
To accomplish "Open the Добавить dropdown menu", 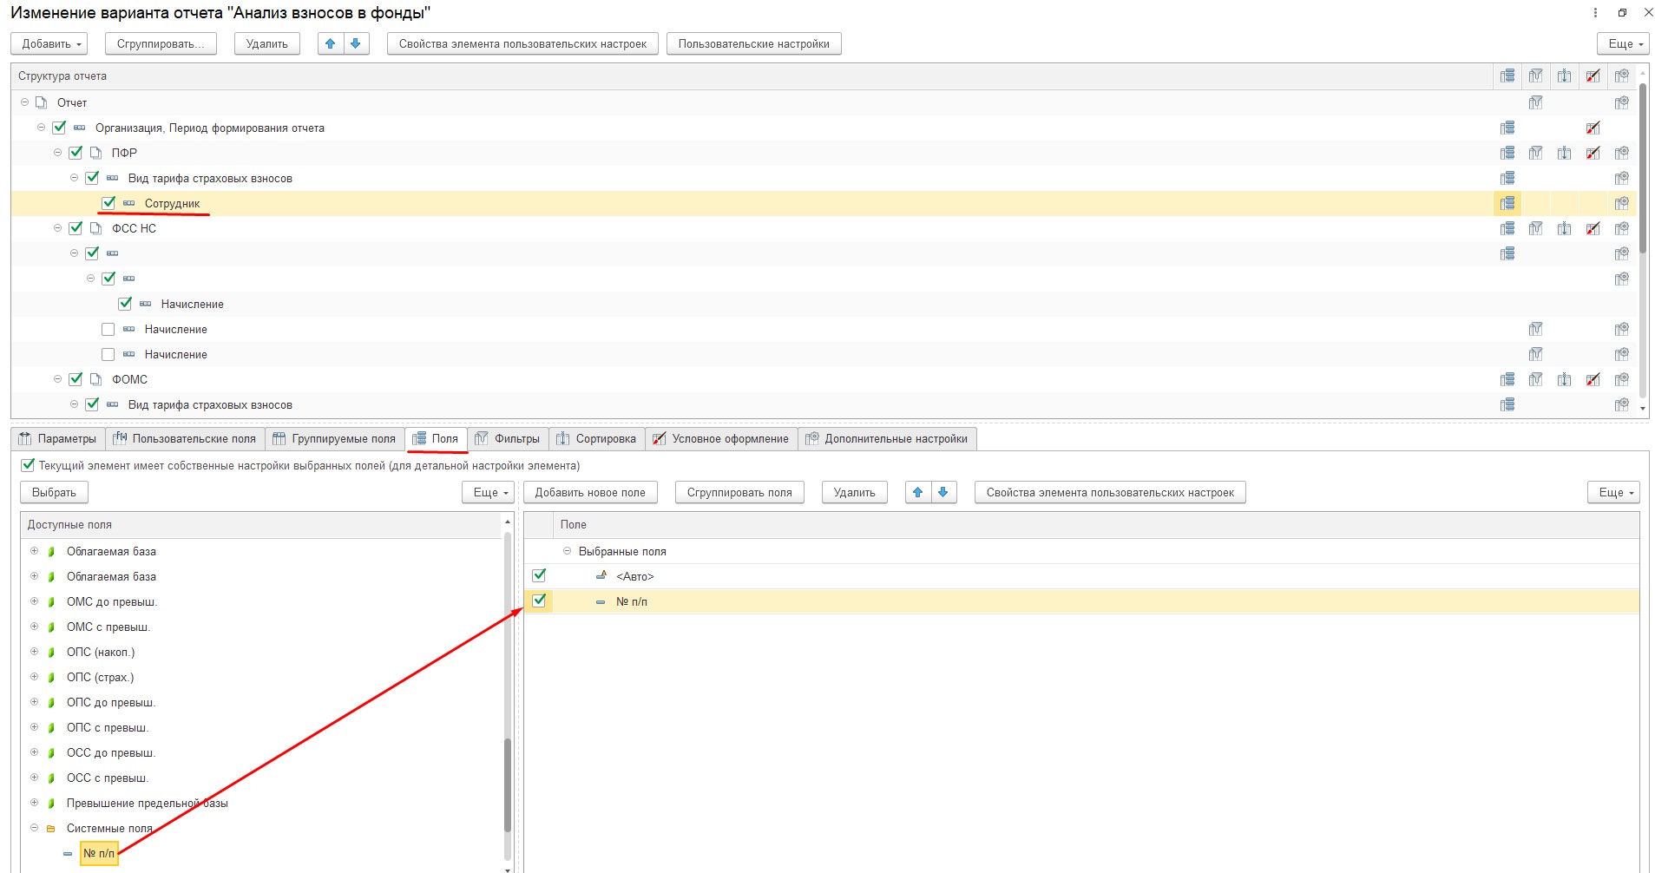I will pyautogui.click(x=53, y=43).
